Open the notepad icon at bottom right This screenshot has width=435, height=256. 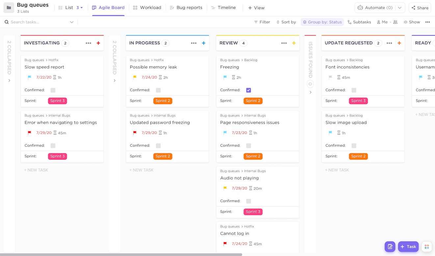coord(390,246)
